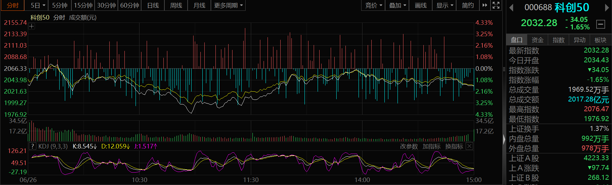This screenshot has width=612, height=185.
Task: Click the 11:30 time axis marker
Action: 251,180
